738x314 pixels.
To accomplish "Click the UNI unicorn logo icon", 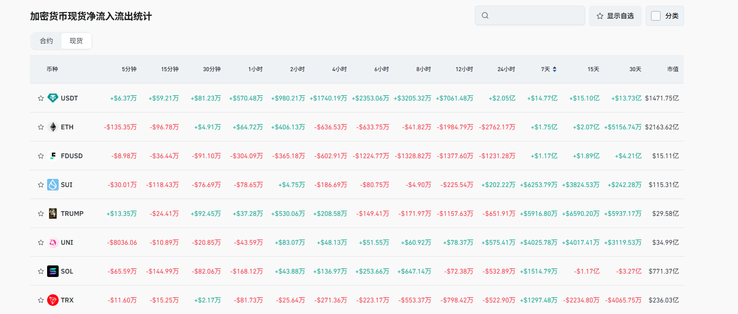I will pyautogui.click(x=53, y=242).
